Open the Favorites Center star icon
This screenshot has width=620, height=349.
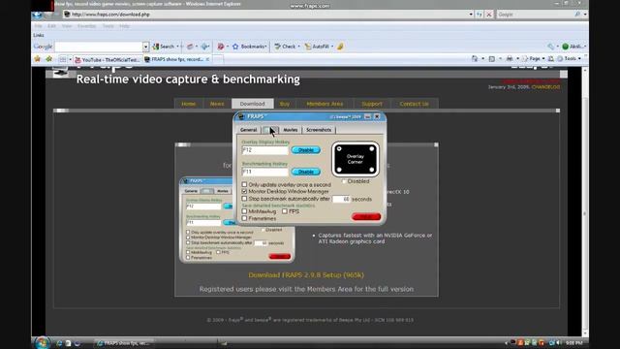[38, 59]
